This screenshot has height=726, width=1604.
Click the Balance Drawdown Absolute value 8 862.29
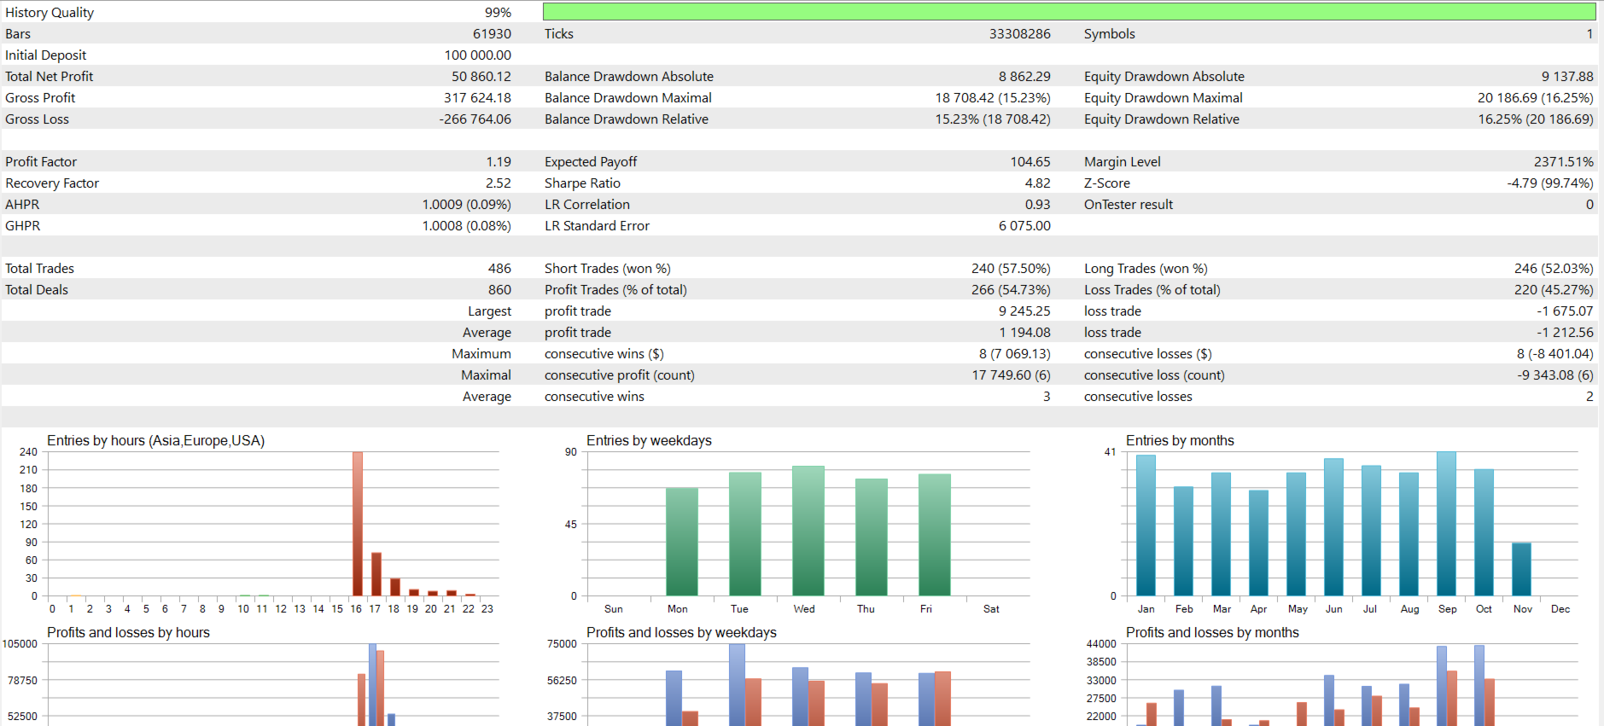(x=1024, y=77)
